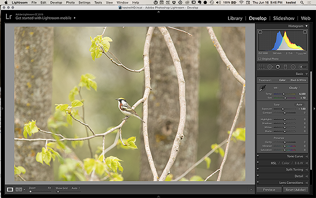Open the WB Cloudy preset dropdown
Viewport: 316px width, 198px height.
[294, 88]
